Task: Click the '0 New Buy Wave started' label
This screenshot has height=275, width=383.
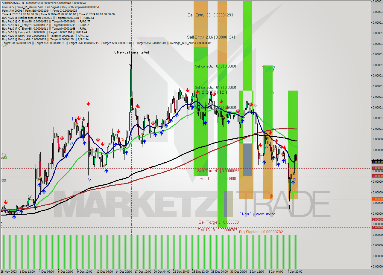Action: tap(257, 214)
